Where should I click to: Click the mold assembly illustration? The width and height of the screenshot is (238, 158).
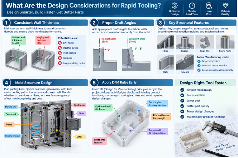(x=51, y=125)
